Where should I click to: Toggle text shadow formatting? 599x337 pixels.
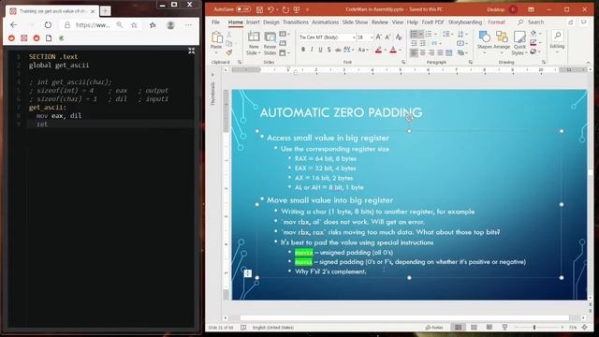click(329, 50)
